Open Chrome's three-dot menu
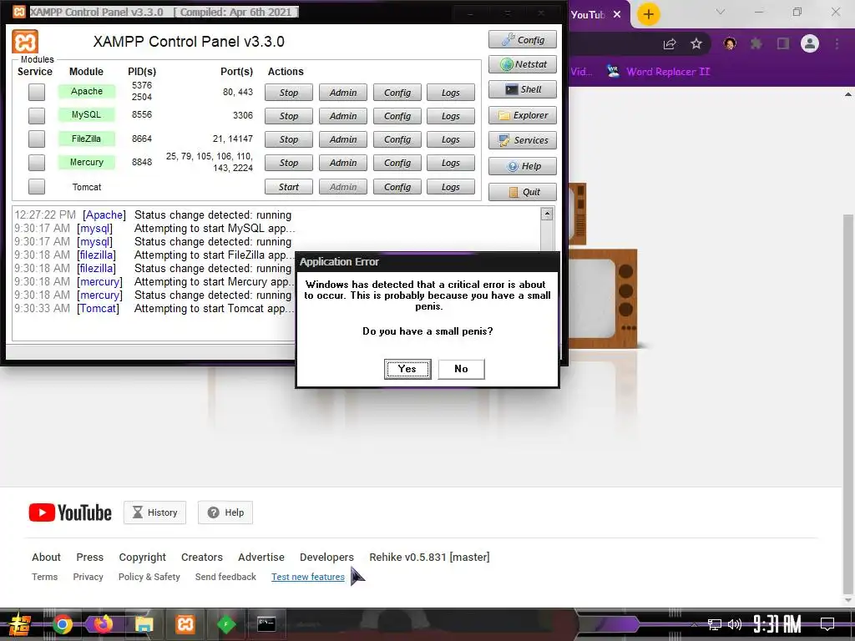 pyautogui.click(x=837, y=43)
